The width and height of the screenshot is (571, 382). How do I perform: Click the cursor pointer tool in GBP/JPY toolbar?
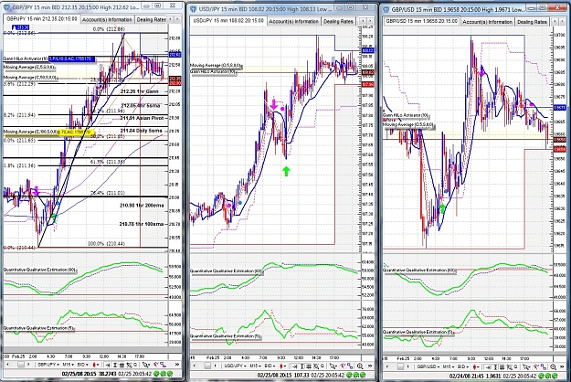point(146,365)
